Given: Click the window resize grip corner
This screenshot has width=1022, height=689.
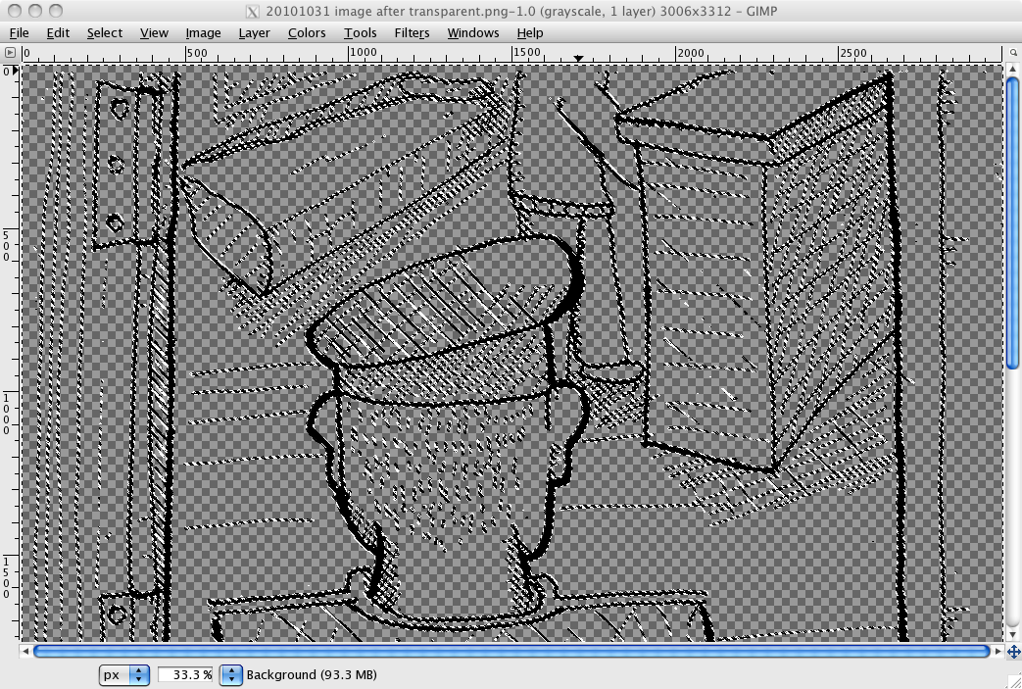Looking at the screenshot, I should (x=1013, y=680).
